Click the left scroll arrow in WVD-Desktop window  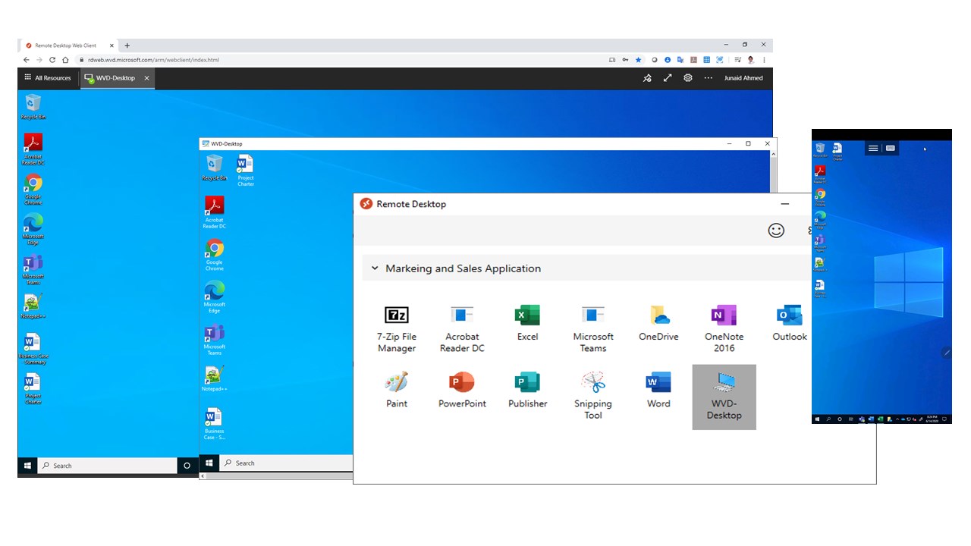[x=203, y=475]
